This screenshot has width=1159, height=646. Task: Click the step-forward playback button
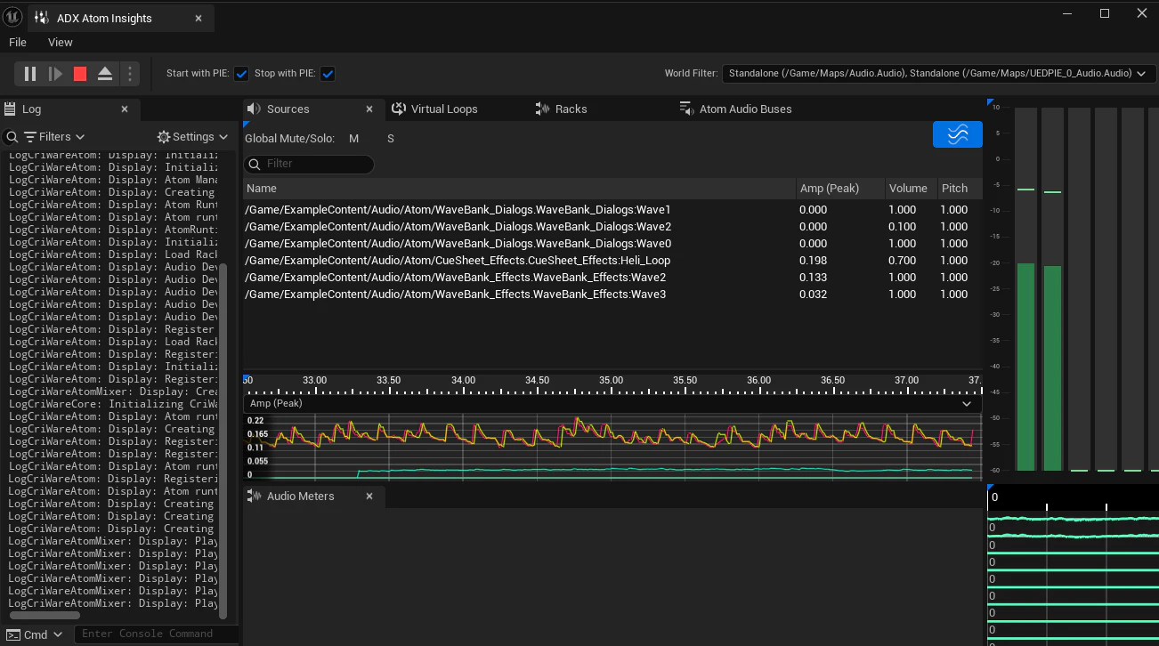click(x=55, y=74)
